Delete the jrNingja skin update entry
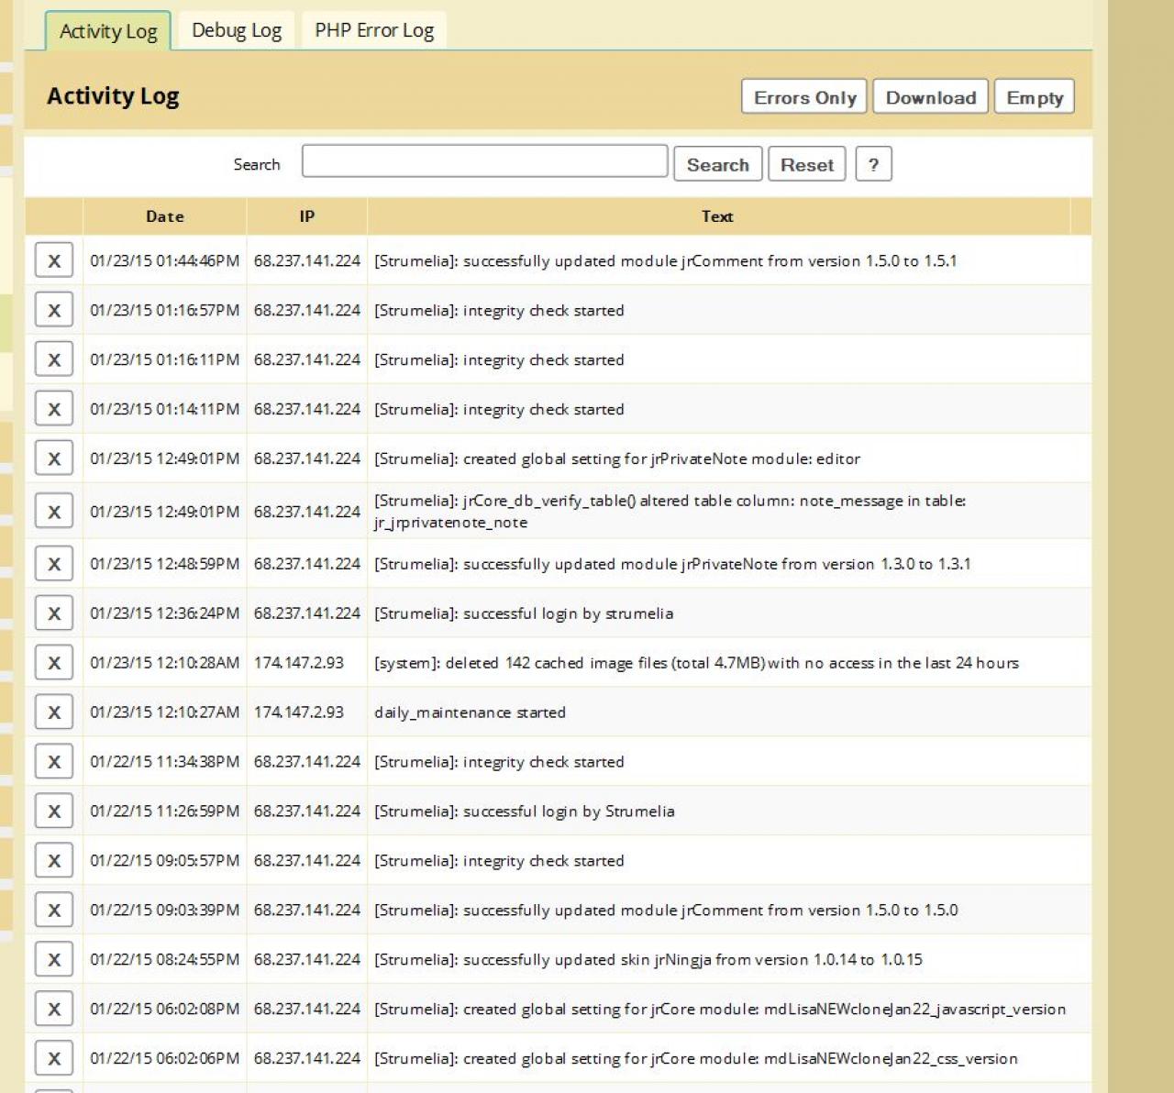1174x1093 pixels. click(54, 959)
